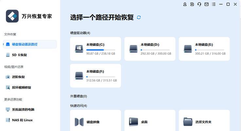Click the disk icon for 本地磁盘(D:)
Viewport: 241px width, 131px height.
tap(133, 49)
